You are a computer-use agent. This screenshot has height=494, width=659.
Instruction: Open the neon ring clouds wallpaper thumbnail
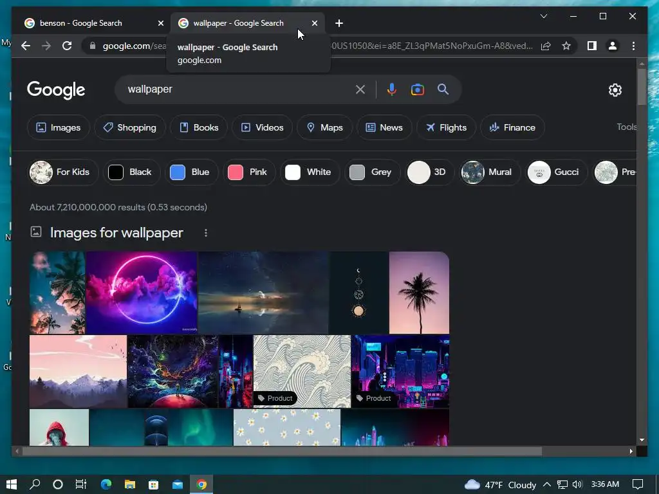(142, 293)
